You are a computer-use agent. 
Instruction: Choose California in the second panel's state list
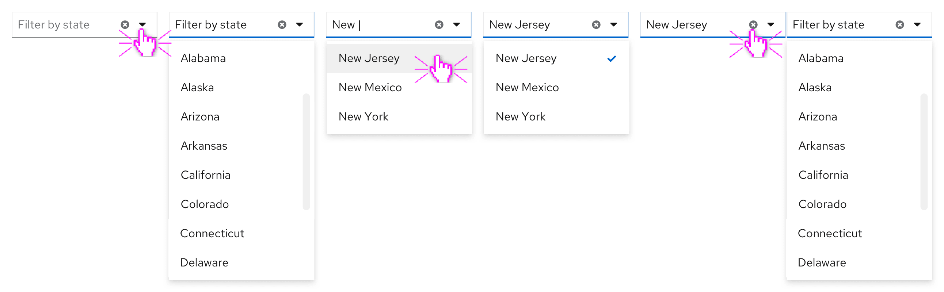[206, 175]
